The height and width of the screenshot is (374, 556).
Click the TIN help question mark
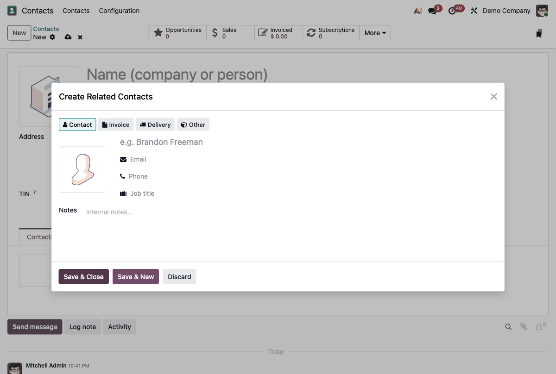[35, 192]
